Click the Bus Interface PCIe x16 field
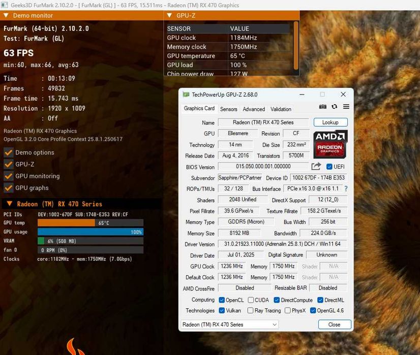Image resolution: width=420 pixels, height=355 pixels. click(313, 188)
